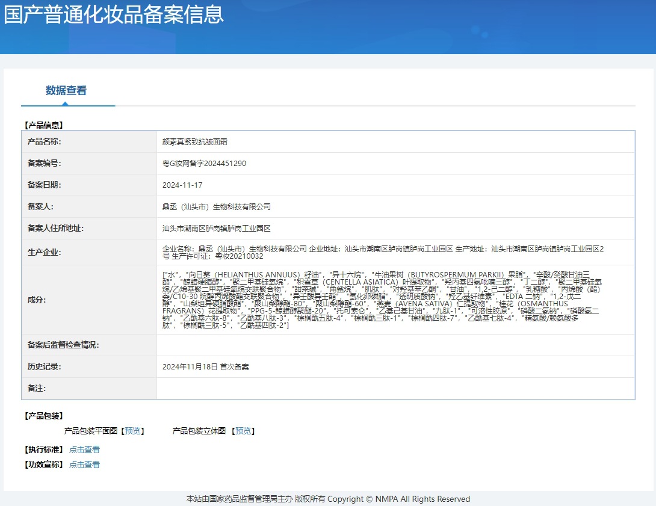The height and width of the screenshot is (506, 656).
Task: Click the 备案编号 row label
Action: coord(45,164)
